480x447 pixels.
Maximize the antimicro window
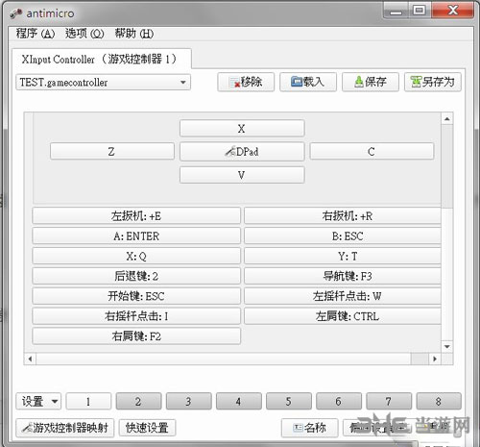point(420,11)
